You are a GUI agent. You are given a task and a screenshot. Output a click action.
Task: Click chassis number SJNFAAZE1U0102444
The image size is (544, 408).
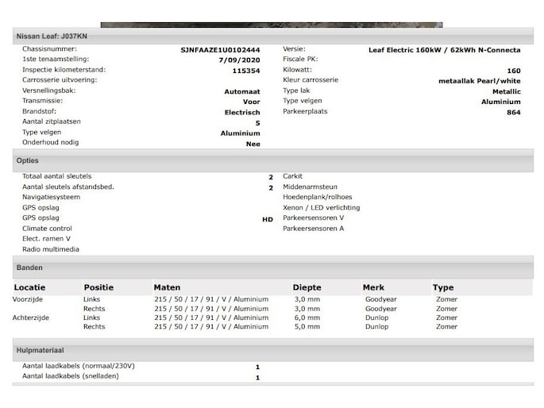220,49
